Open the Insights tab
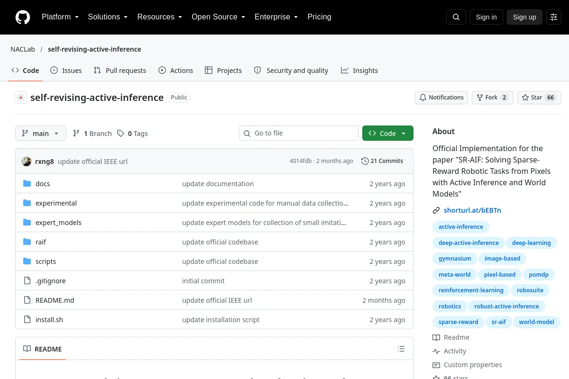 click(359, 71)
